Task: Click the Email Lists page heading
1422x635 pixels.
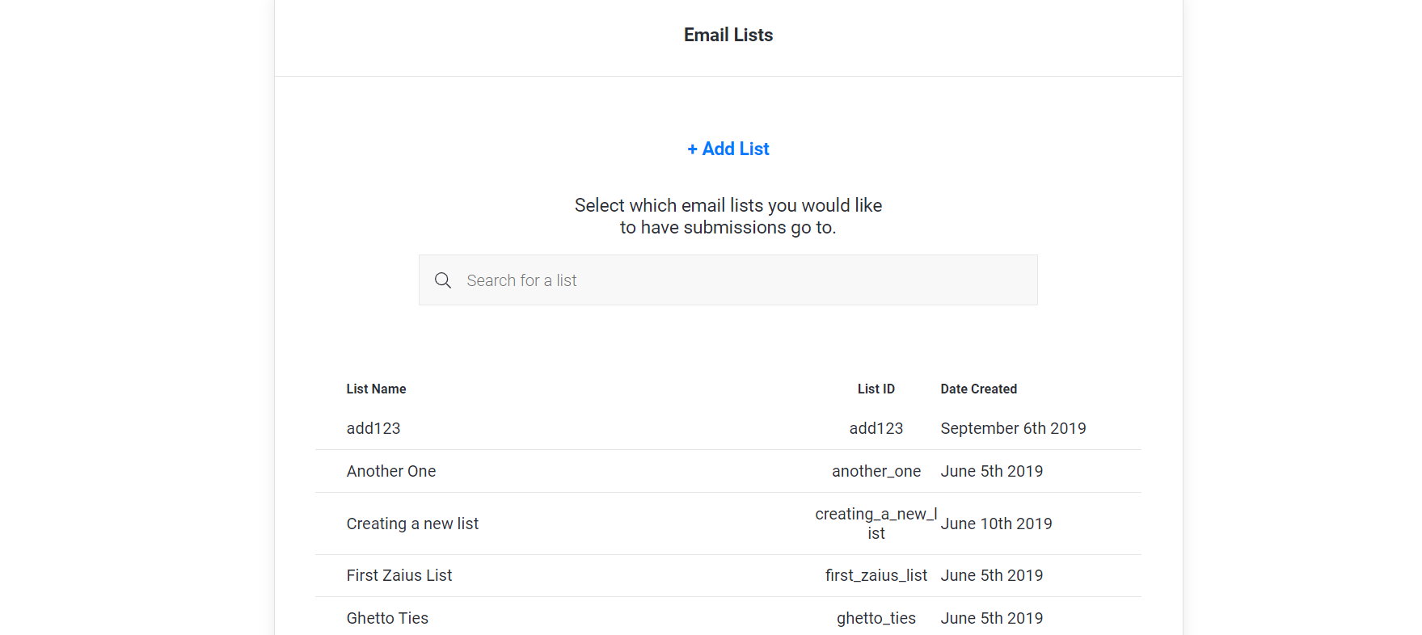Action: [x=728, y=35]
